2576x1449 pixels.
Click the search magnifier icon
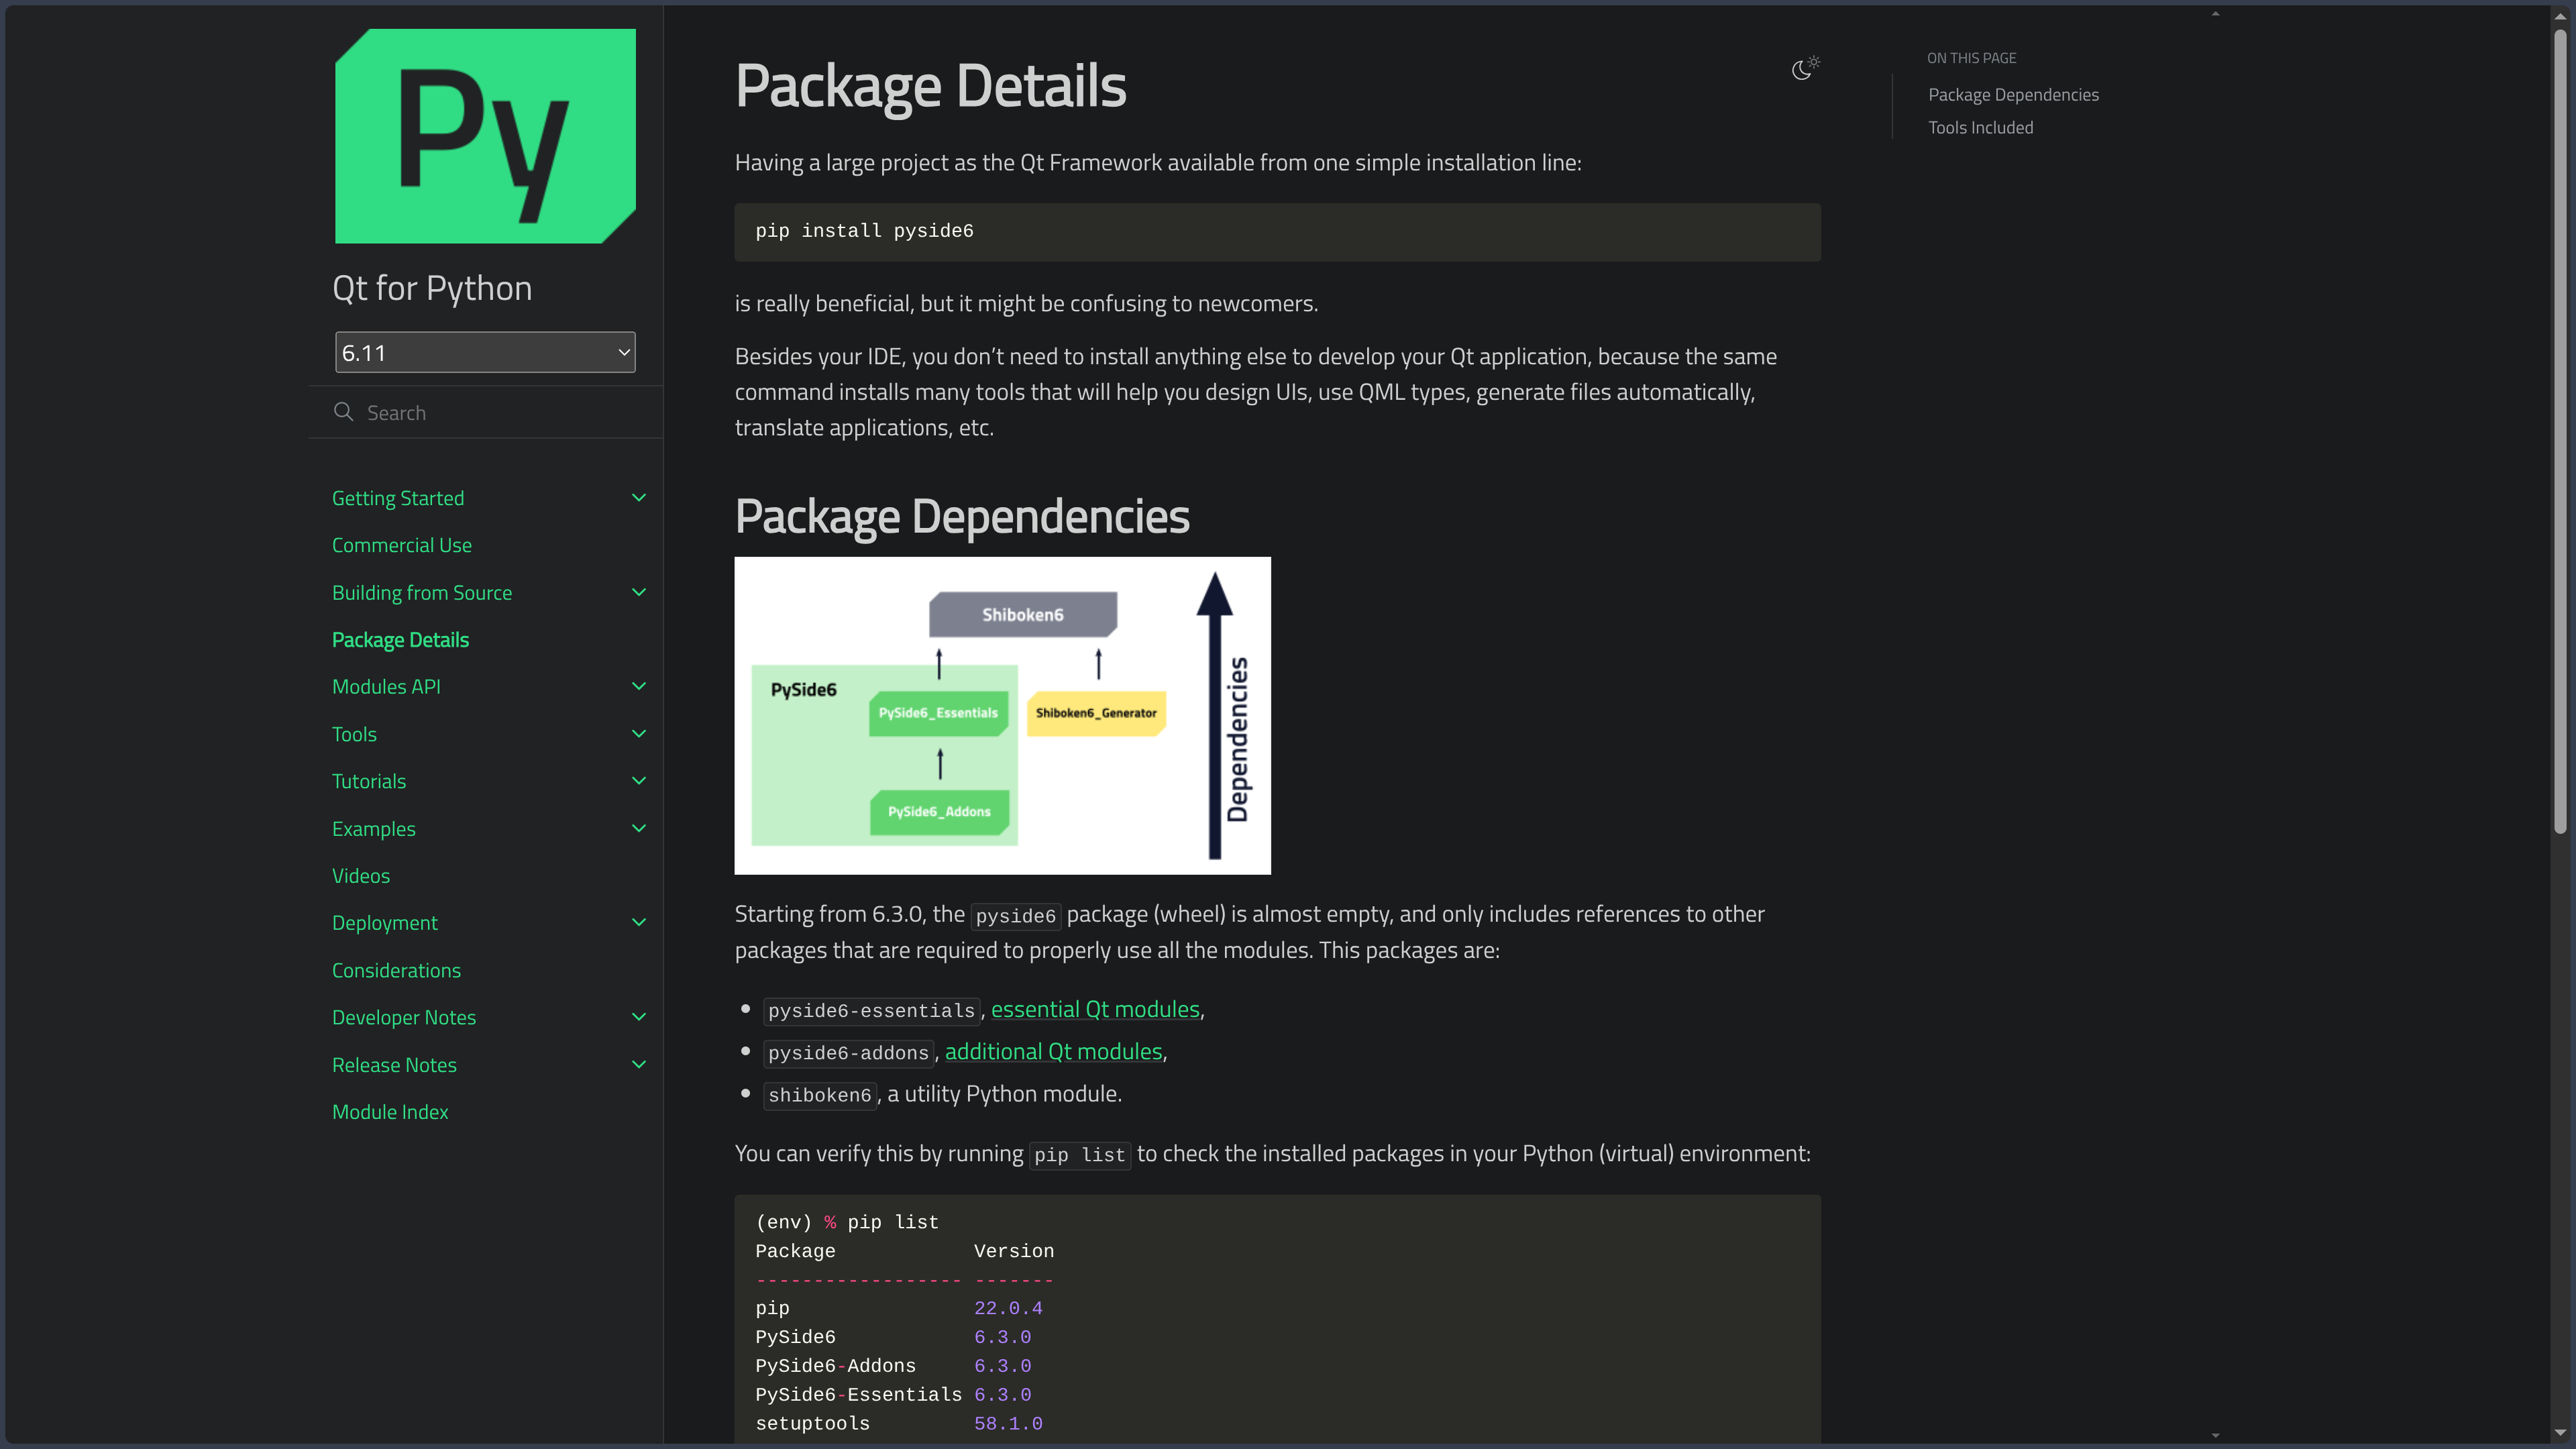343,412
